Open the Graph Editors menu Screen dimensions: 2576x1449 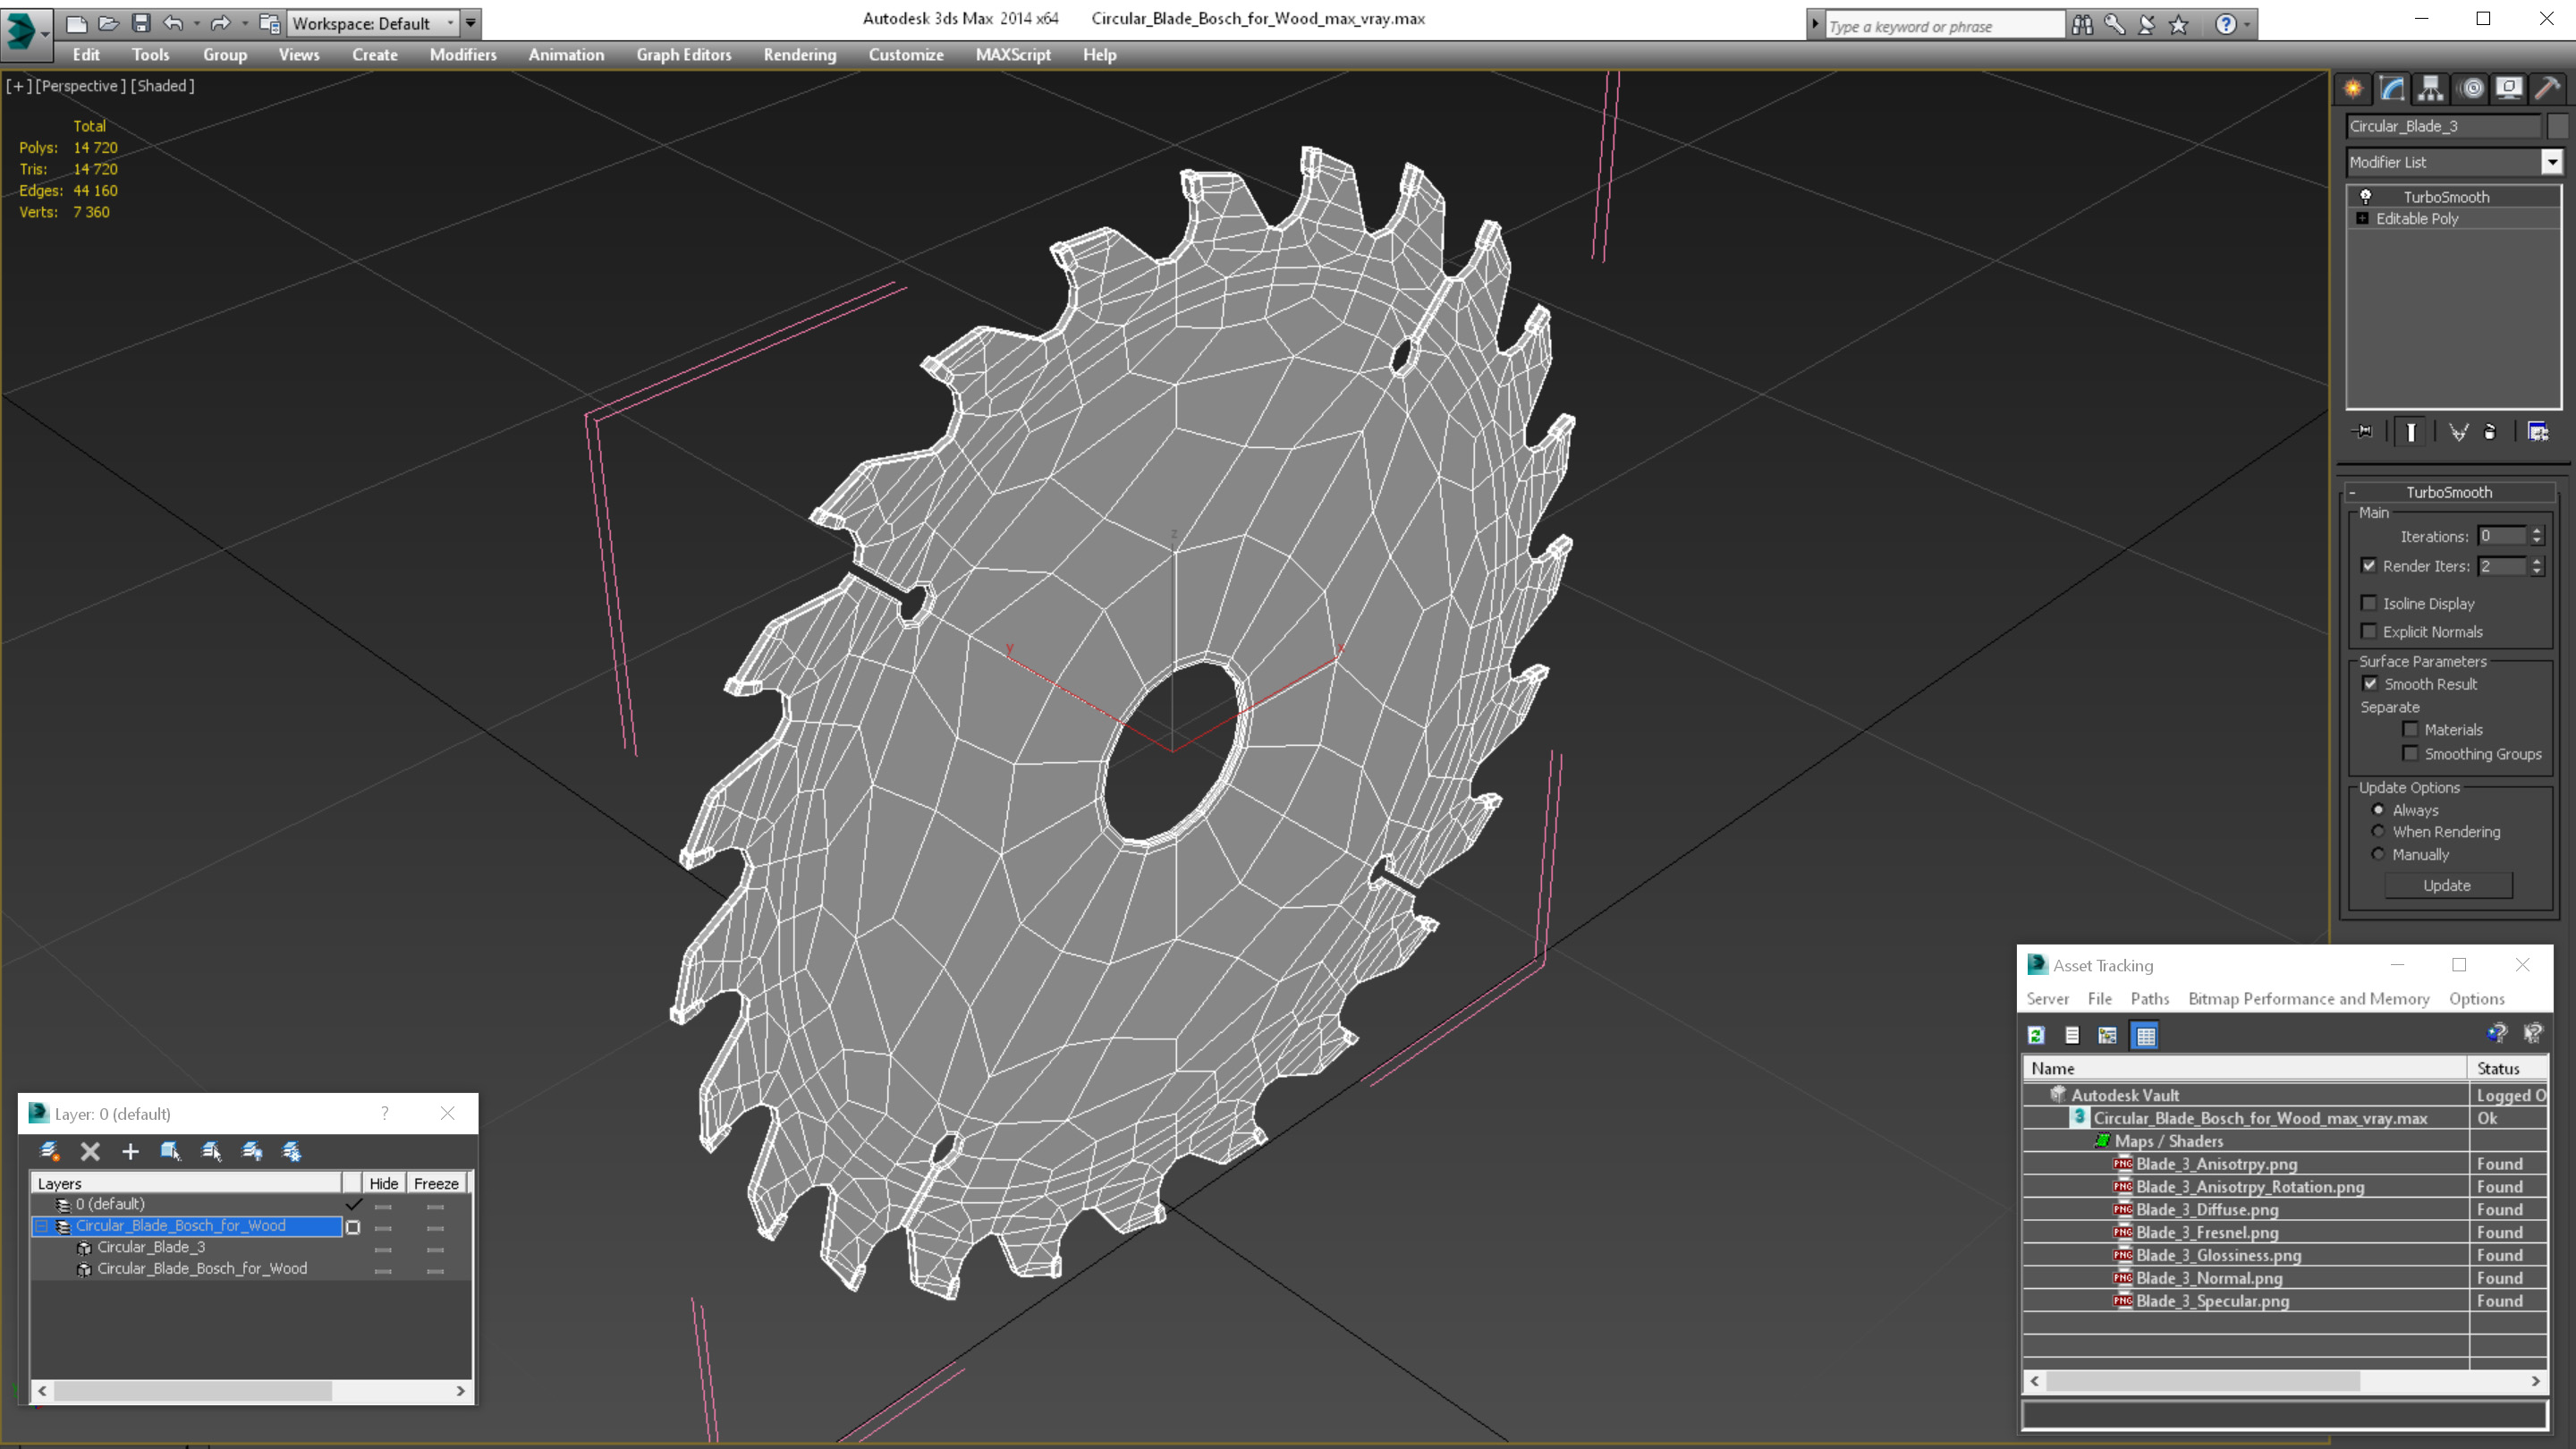683,55
